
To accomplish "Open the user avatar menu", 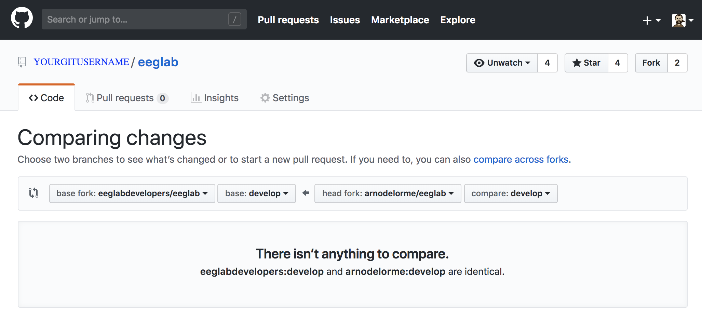I will 682,21.
